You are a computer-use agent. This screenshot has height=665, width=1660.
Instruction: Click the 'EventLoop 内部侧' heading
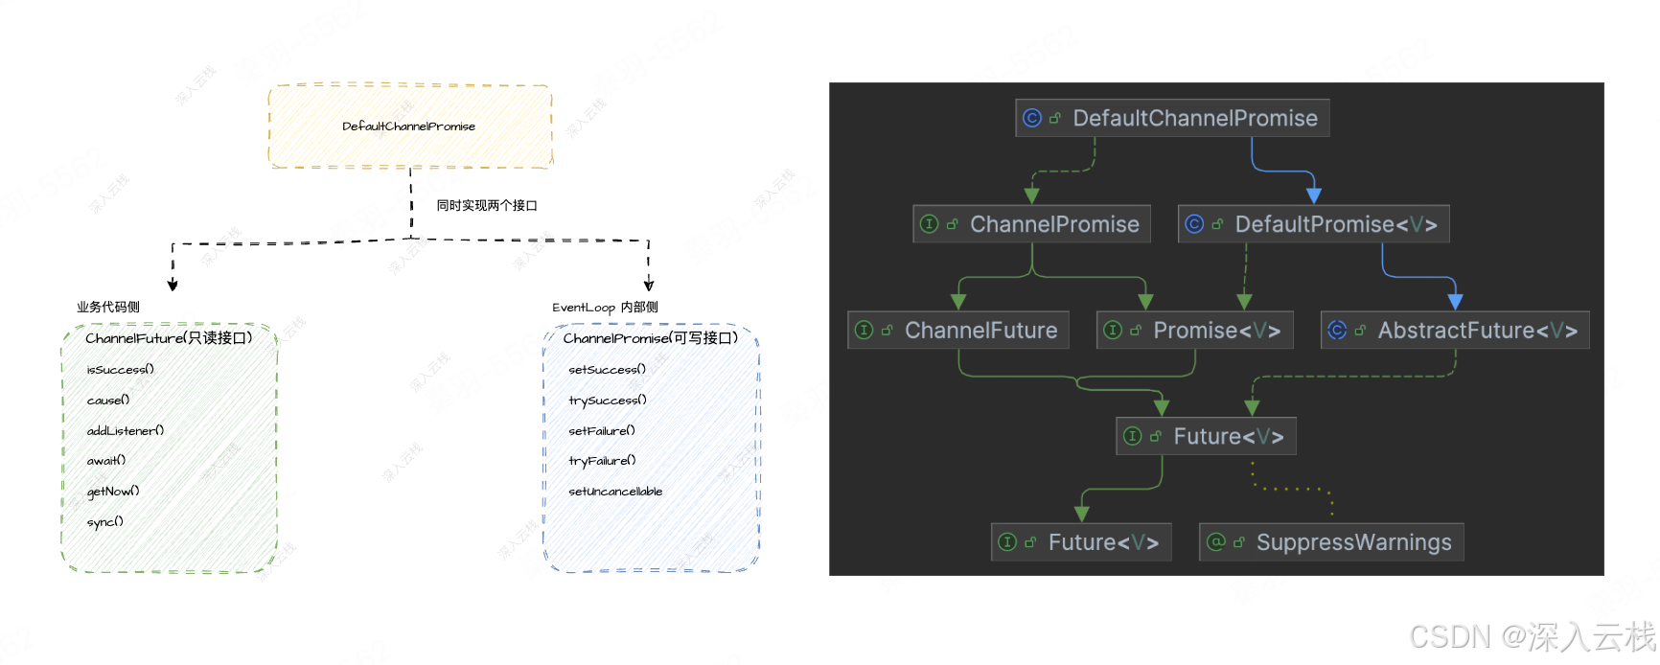click(x=605, y=308)
